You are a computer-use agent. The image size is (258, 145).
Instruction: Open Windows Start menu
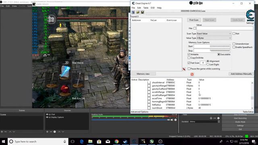click(x=3, y=141)
